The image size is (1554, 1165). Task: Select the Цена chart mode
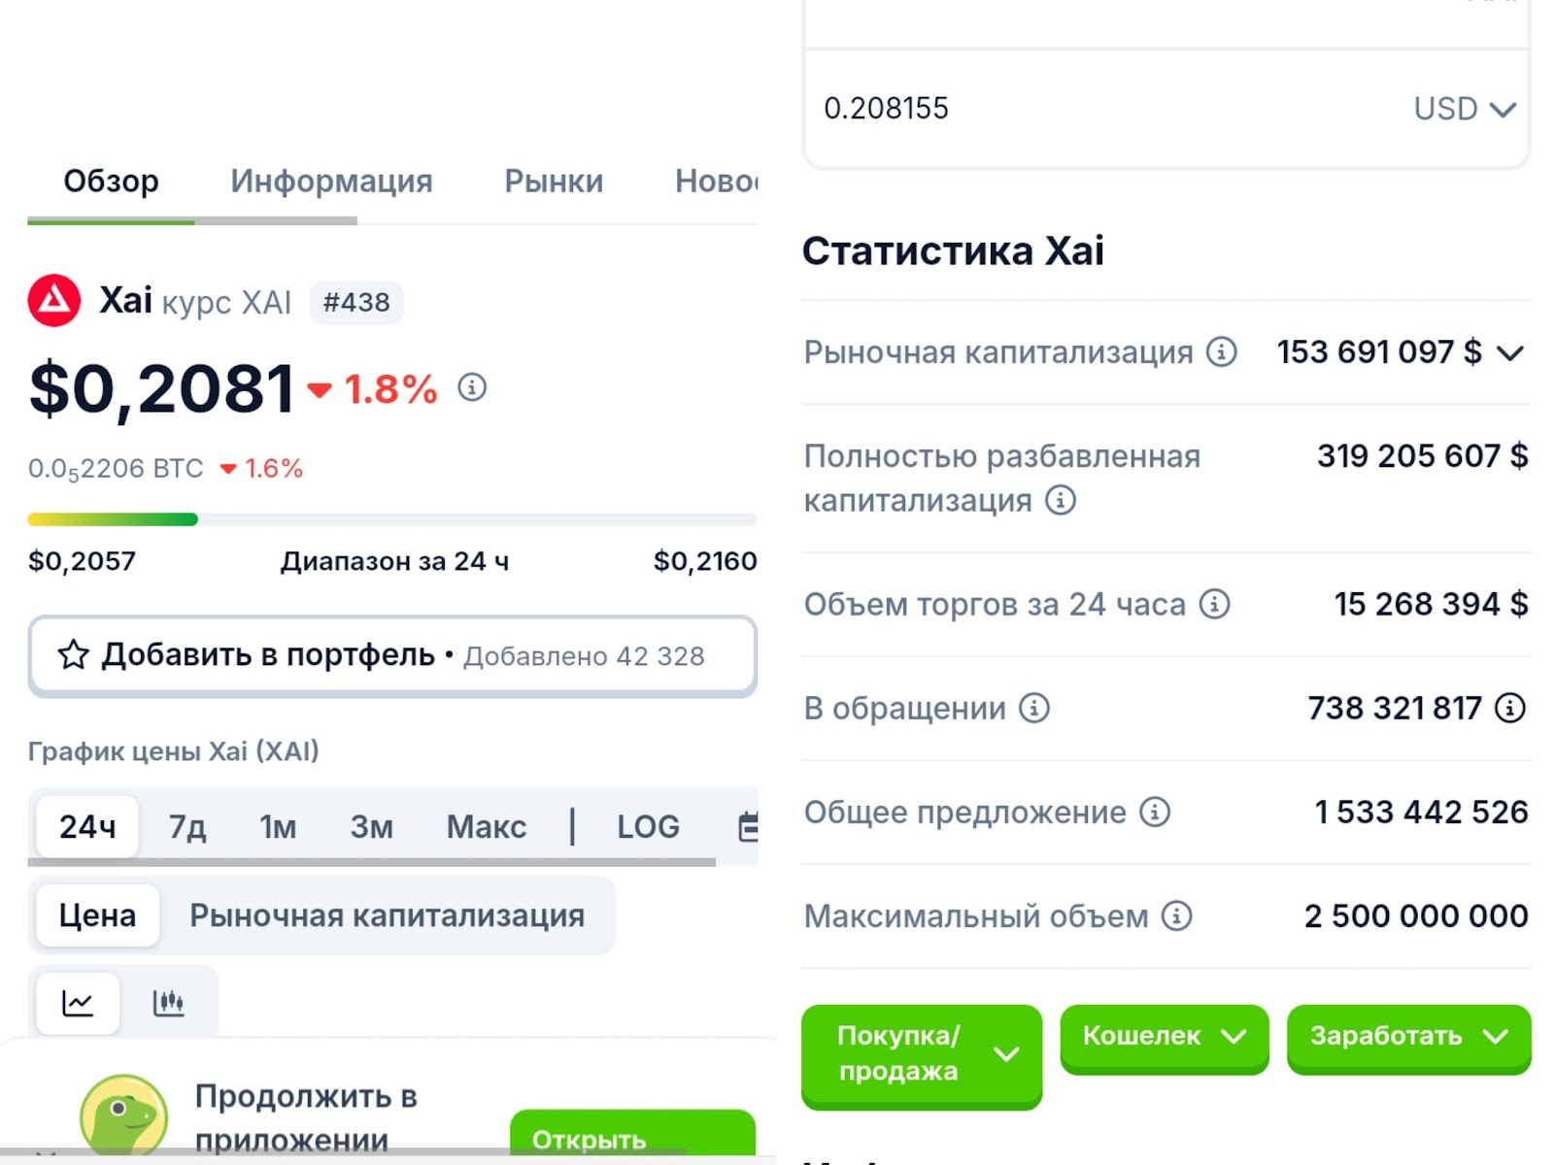point(97,915)
